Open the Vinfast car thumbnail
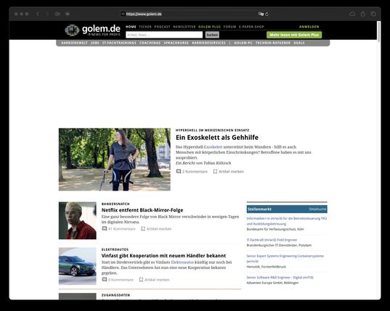Image resolution: width=390 pixels, height=311 pixels. click(x=78, y=266)
